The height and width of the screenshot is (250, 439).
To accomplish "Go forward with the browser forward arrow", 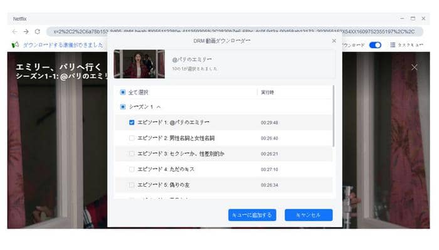I will 26,31.
